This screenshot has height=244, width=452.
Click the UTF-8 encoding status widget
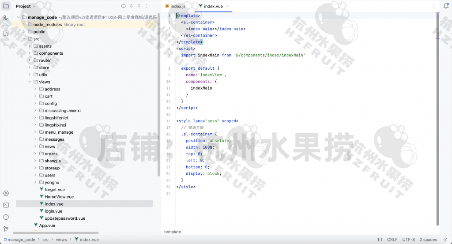point(408,240)
